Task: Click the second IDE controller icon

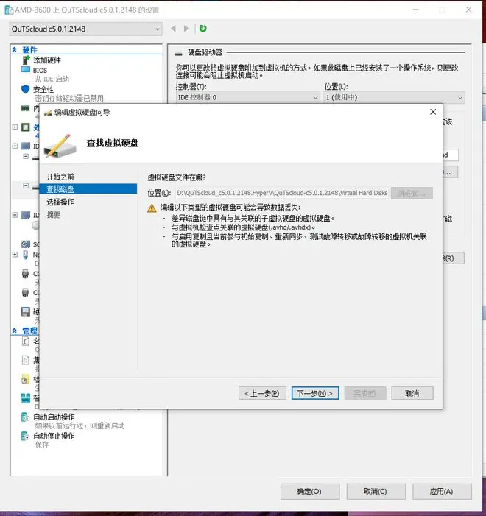Action: click(25, 215)
